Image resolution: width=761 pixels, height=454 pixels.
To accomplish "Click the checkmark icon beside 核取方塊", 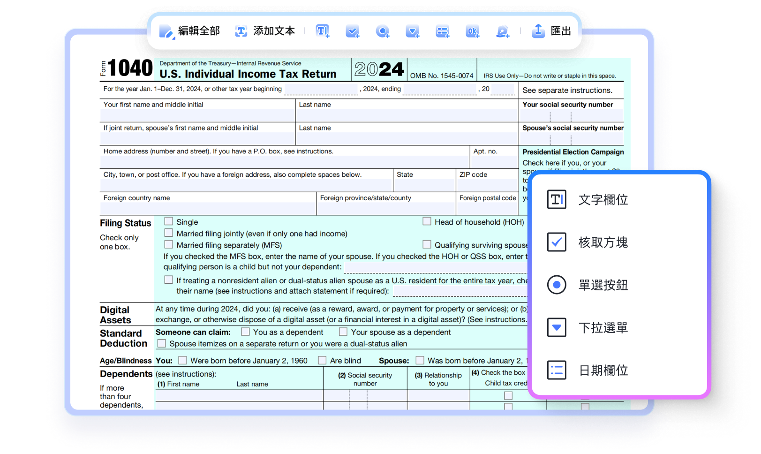I will (557, 242).
